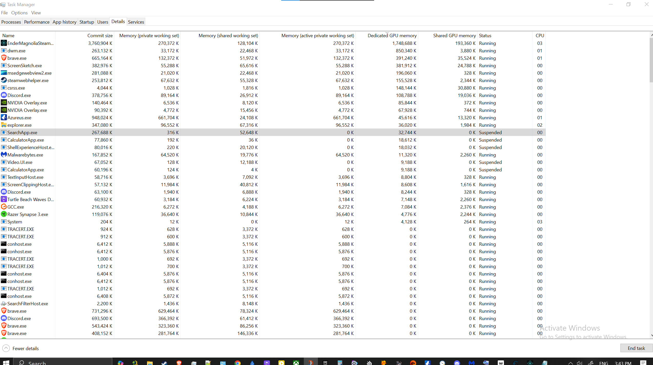
Task: Click the ENG language indicator in the taskbar
Action: pyautogui.click(x=603, y=363)
